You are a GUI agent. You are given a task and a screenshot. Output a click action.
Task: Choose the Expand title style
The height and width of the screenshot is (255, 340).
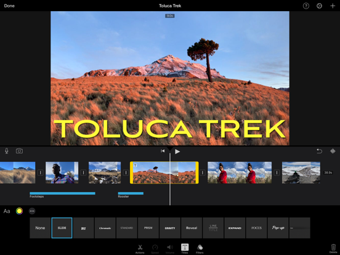pyautogui.click(x=235, y=228)
